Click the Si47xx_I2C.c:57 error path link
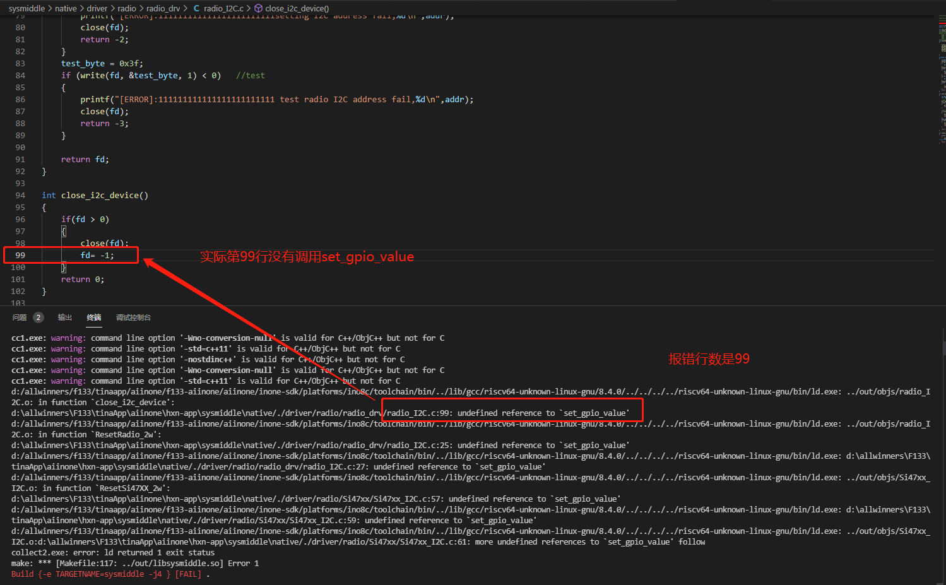This screenshot has width=946, height=585. click(x=410, y=499)
